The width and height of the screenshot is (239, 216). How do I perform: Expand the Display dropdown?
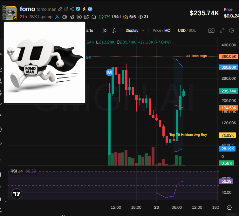135,30
